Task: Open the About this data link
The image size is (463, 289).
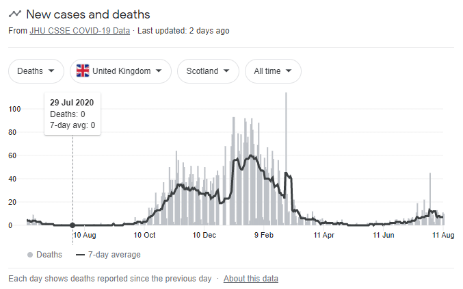Action: [x=251, y=279]
